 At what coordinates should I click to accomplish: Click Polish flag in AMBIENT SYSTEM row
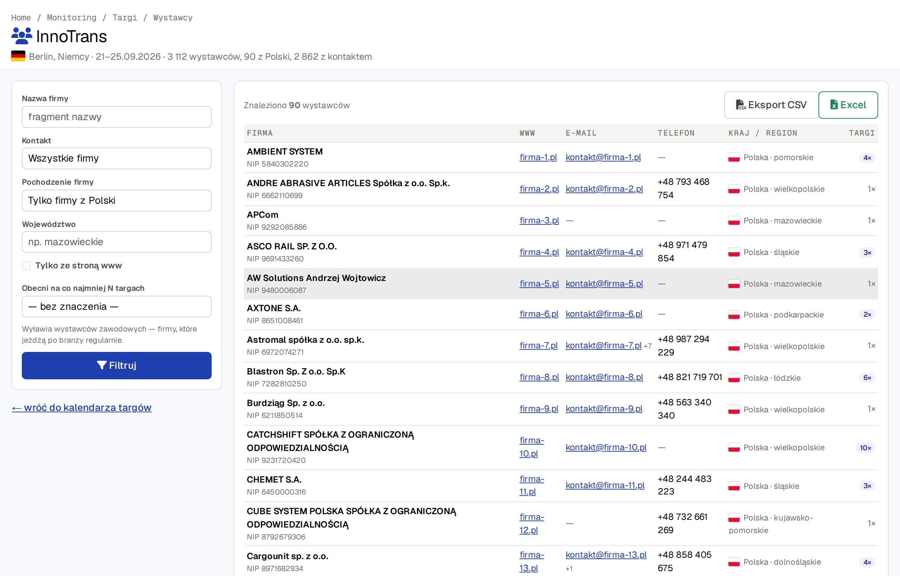pyautogui.click(x=734, y=157)
